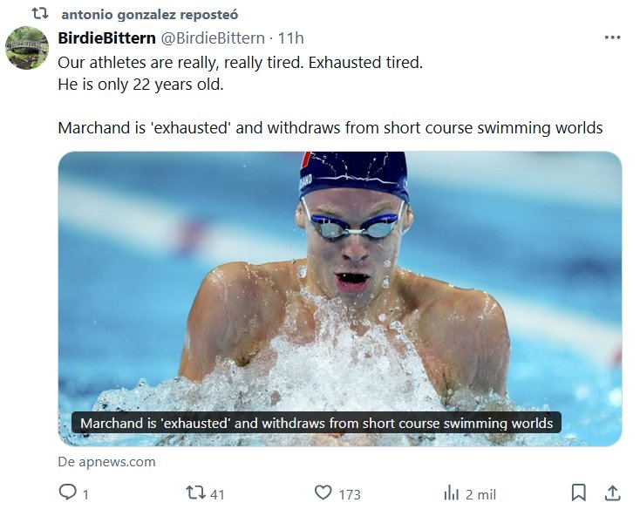Open the three-dot more options menu

[x=612, y=37]
